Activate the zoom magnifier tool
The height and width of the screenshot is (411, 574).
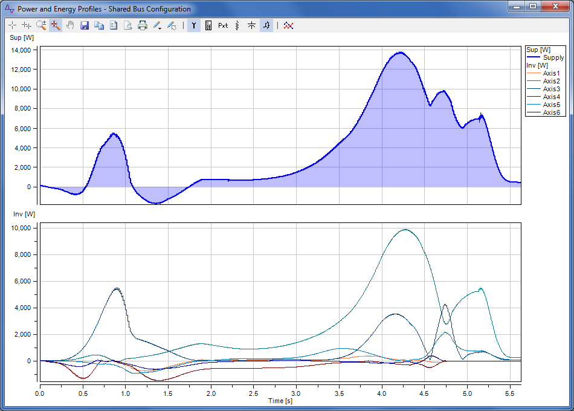pos(41,25)
